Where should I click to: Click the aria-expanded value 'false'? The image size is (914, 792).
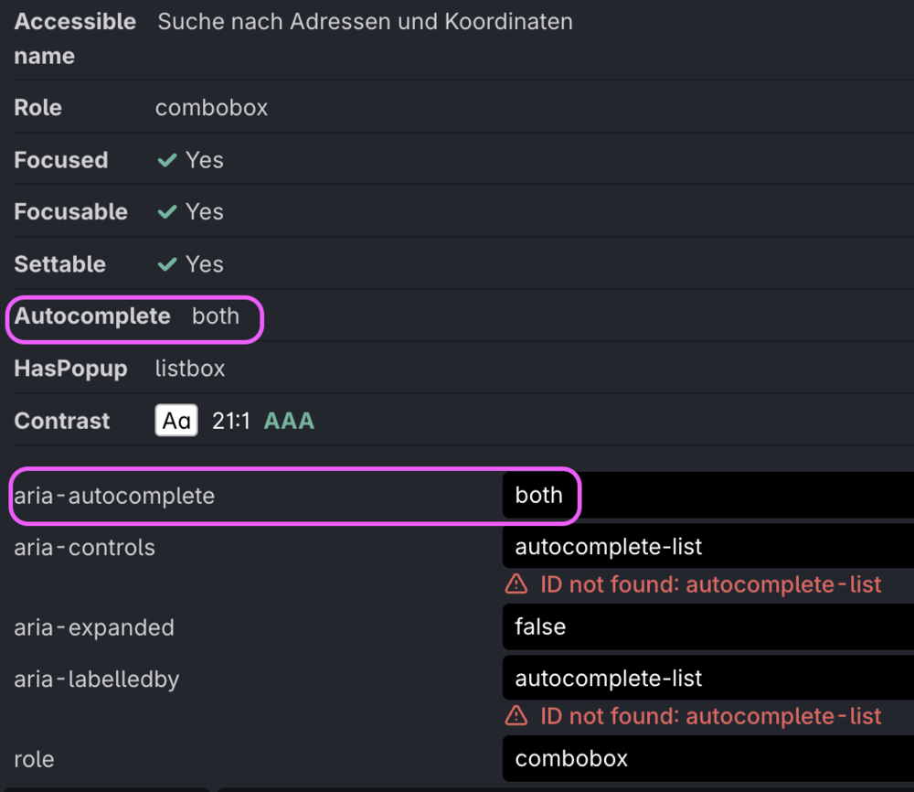tap(539, 626)
